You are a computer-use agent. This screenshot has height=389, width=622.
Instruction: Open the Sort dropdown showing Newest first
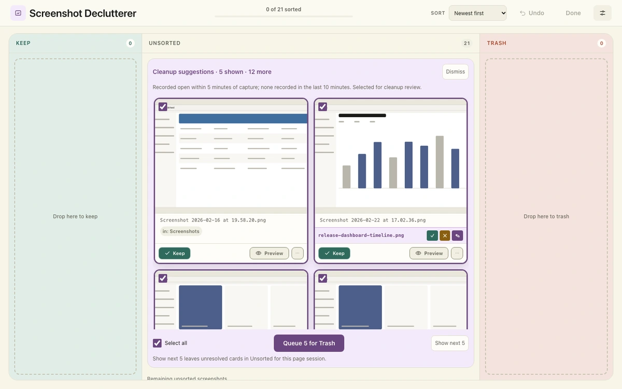[477, 13]
